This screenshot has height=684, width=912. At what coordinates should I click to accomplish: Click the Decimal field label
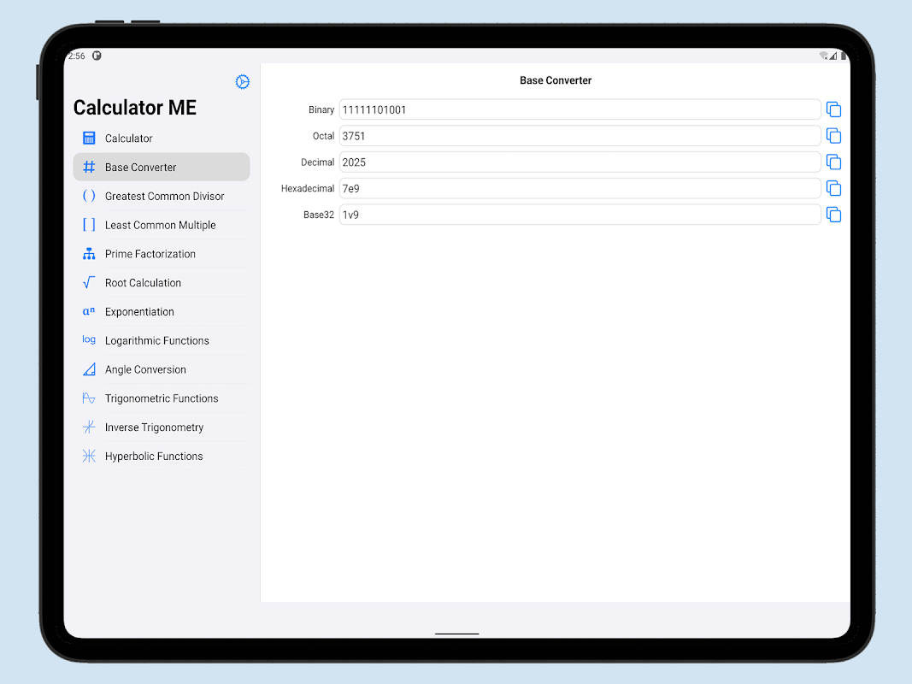point(318,162)
